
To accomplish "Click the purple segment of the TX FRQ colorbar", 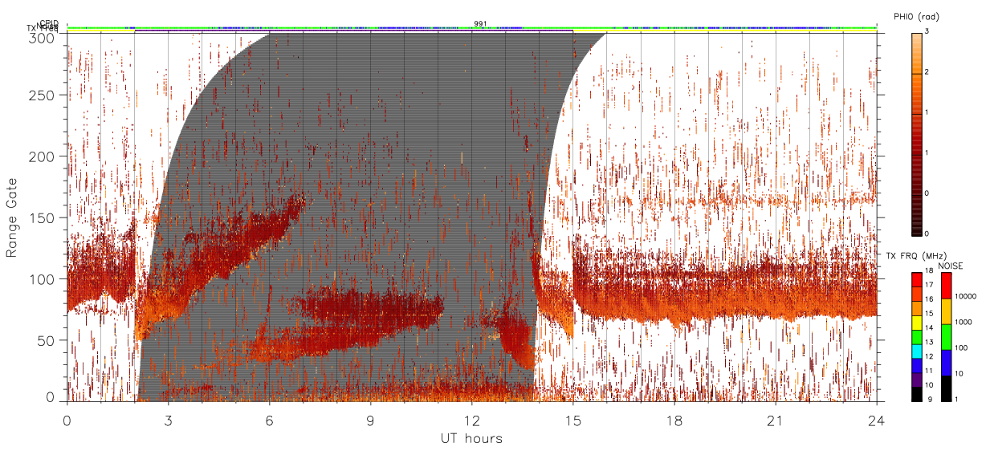I will 916,380.
